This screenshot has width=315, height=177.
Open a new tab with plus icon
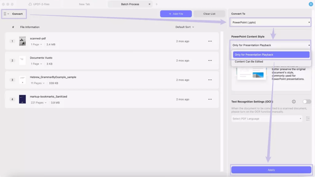click(x=157, y=4)
